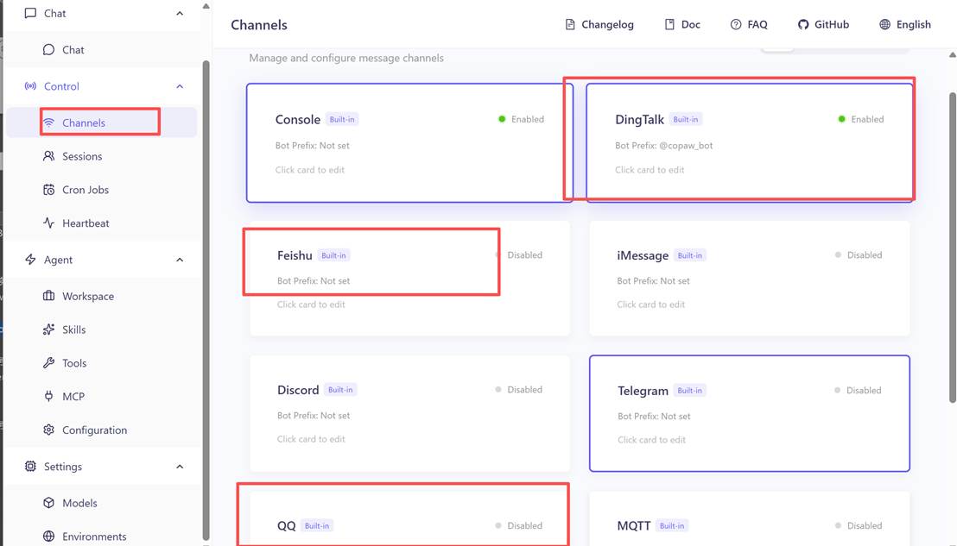The height and width of the screenshot is (546, 957).
Task: Click the Chat section message icon
Action: coord(30,13)
